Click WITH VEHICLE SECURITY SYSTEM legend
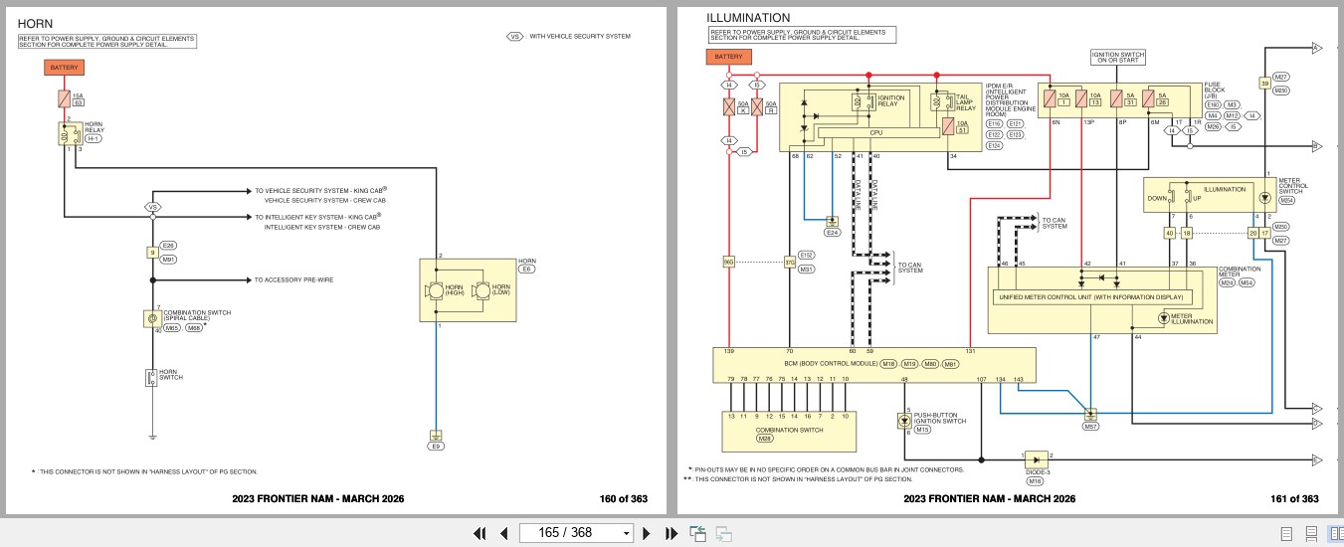 (x=580, y=37)
